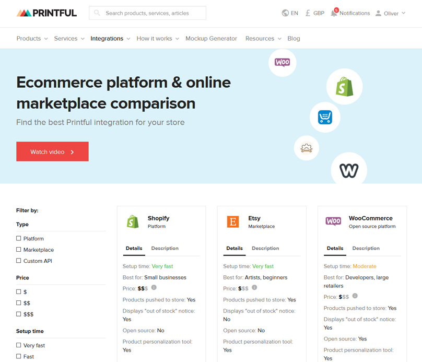The height and width of the screenshot is (362, 422).
Task: Open the Oliver account dropdown
Action: click(391, 13)
